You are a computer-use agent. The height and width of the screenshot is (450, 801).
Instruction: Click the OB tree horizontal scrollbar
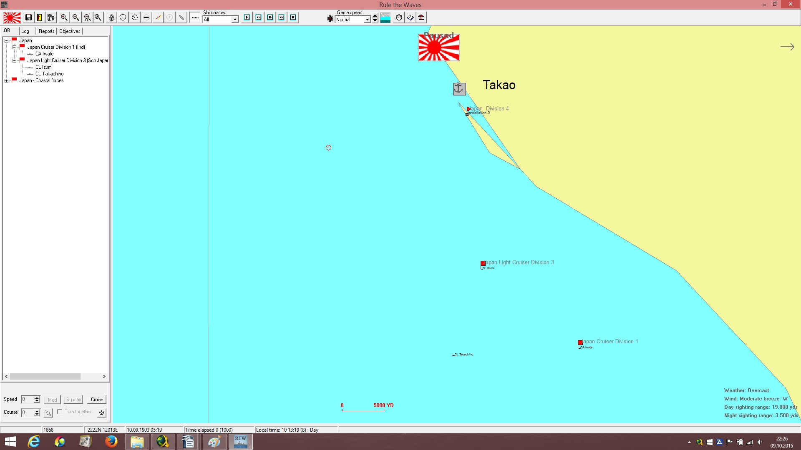(x=55, y=377)
